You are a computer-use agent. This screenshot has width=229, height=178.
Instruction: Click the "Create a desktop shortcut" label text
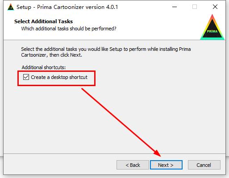pos(59,77)
